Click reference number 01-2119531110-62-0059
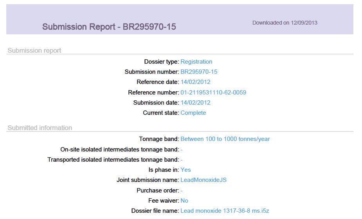This screenshot has height=219, width=362. [213, 93]
